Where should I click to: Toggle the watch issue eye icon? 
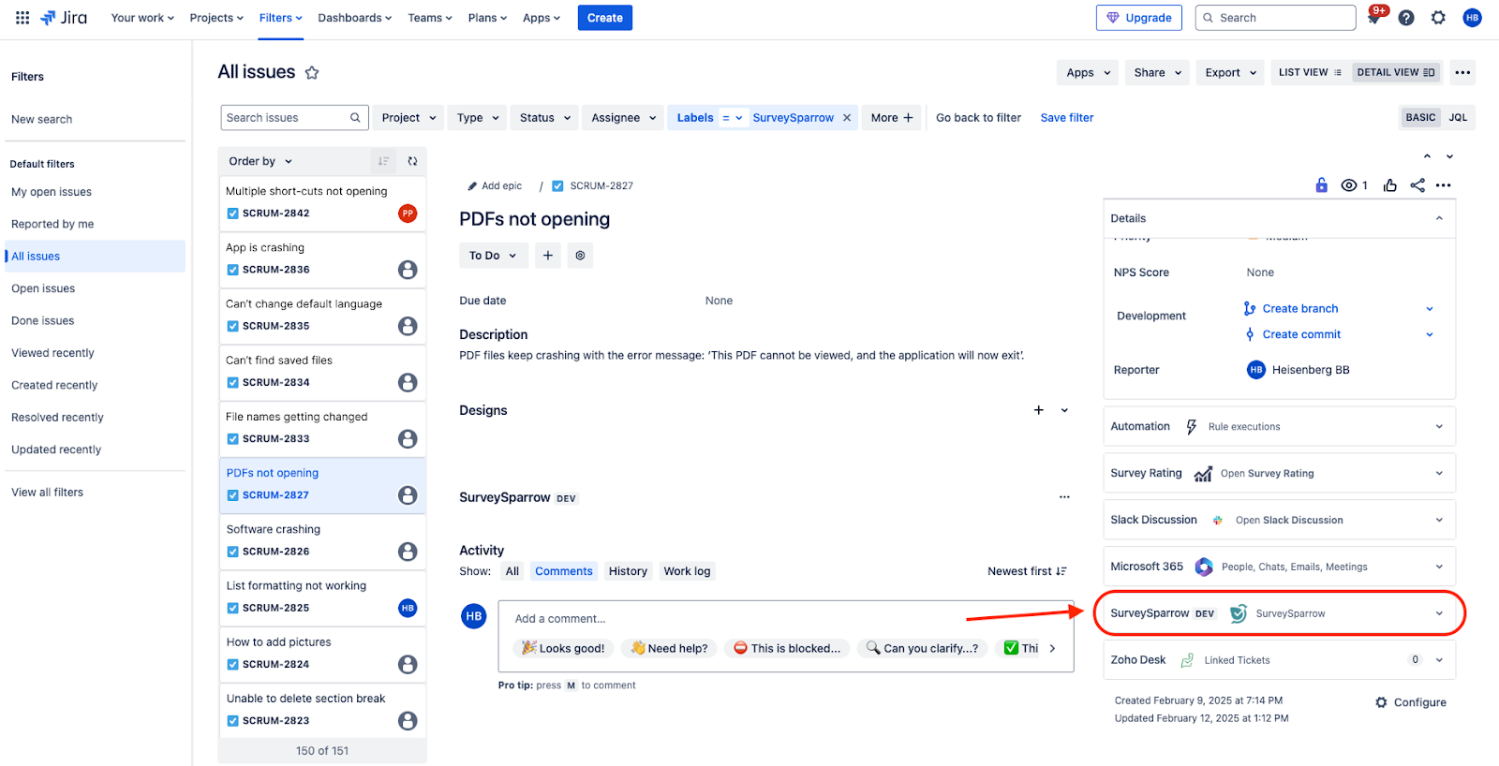(1349, 185)
